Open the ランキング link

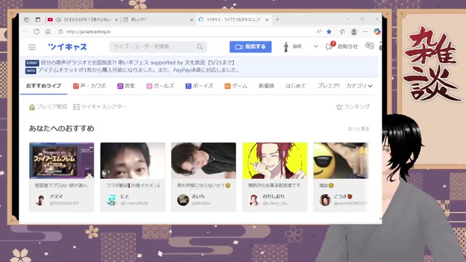[352, 107]
